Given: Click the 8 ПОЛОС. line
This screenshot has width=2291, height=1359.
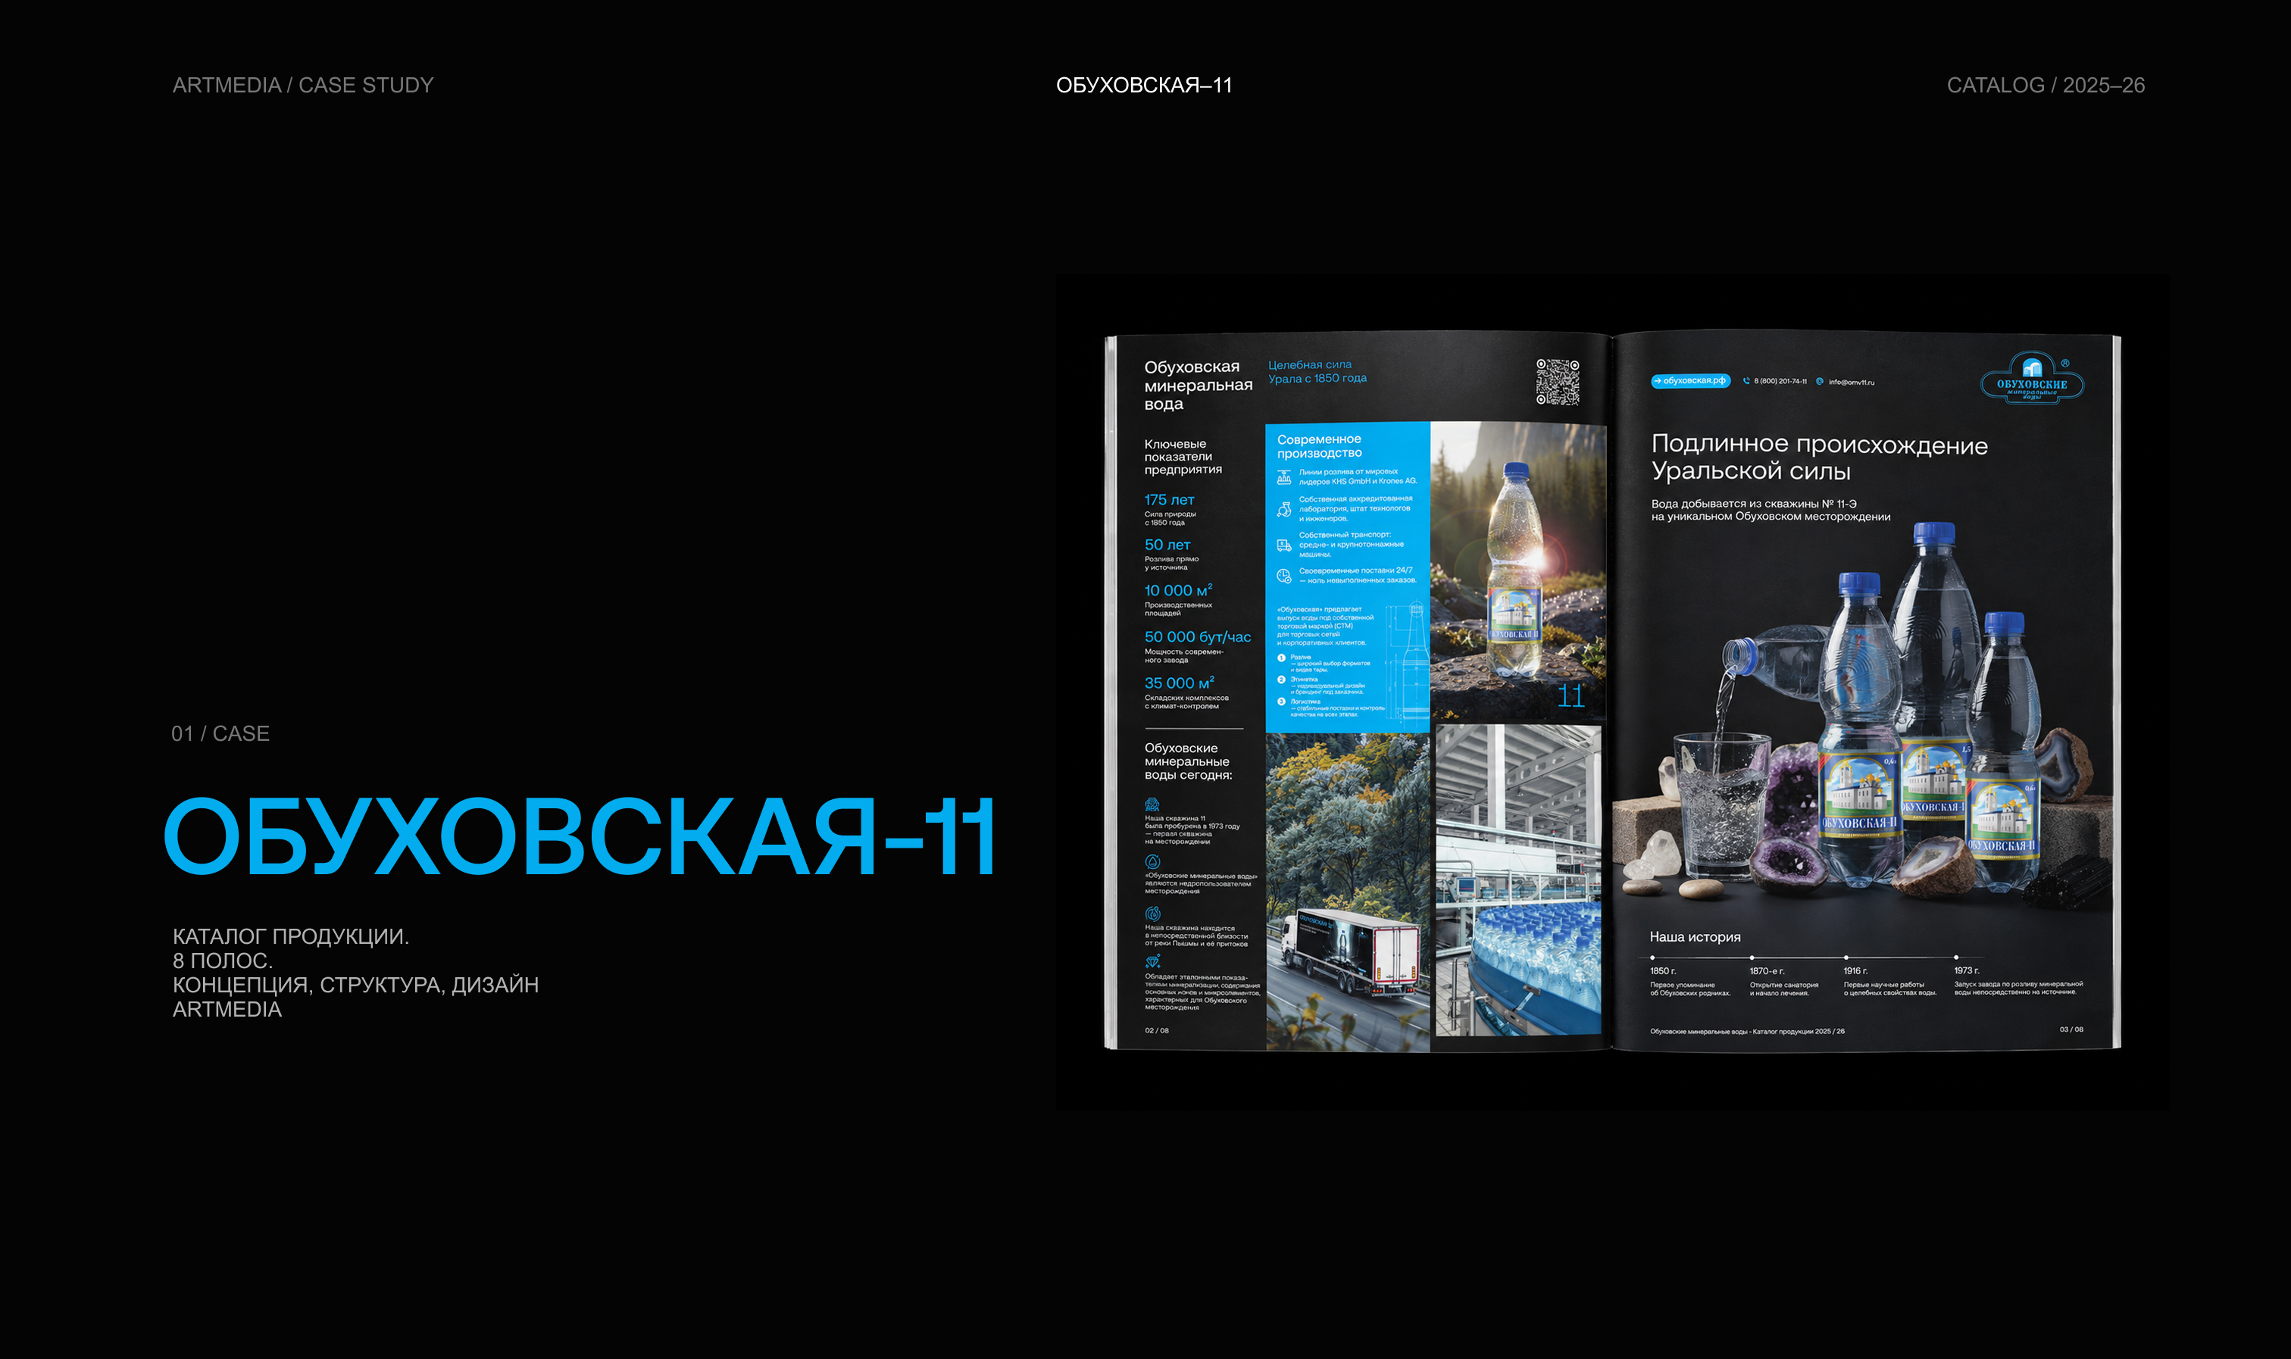Looking at the screenshot, I should tap(223, 961).
